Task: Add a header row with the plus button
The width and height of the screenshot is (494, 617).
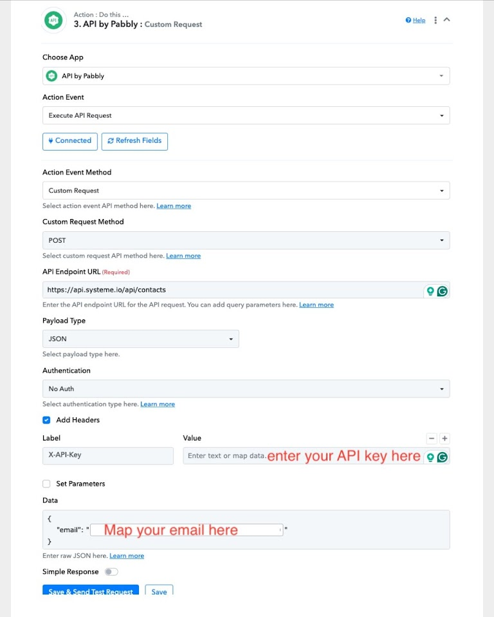Action: (444, 439)
